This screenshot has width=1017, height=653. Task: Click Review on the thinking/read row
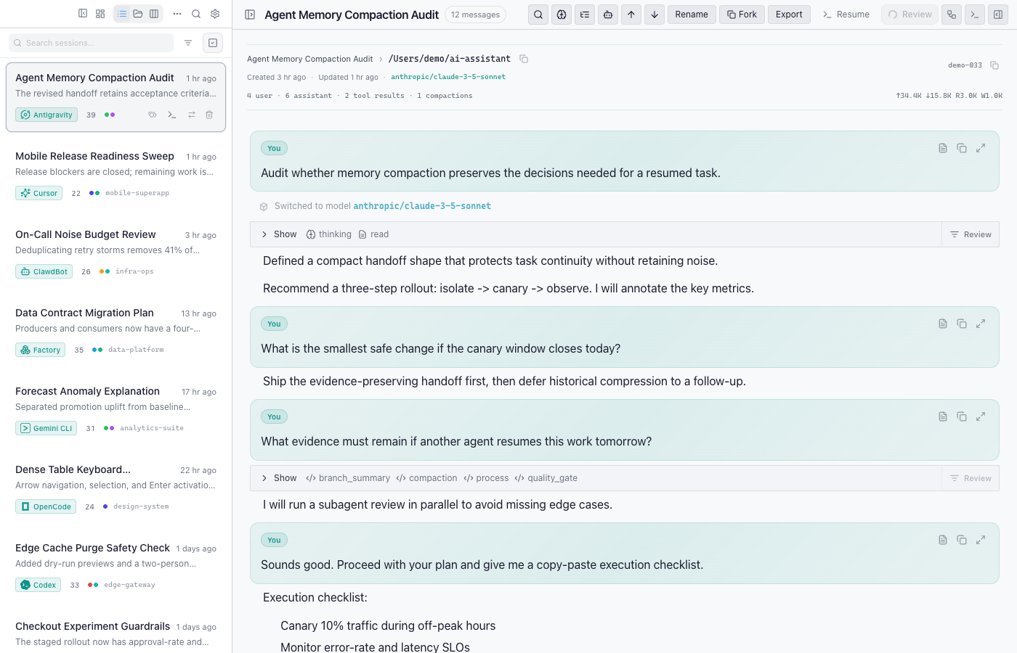971,234
